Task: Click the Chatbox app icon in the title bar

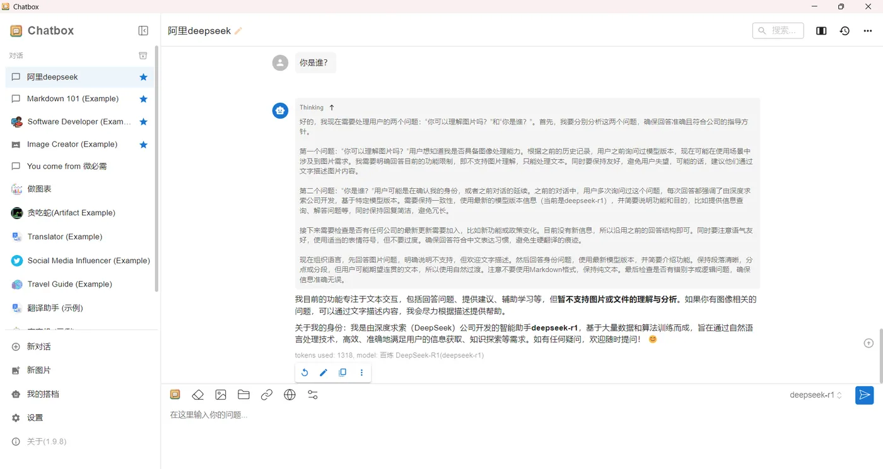Action: [6, 6]
